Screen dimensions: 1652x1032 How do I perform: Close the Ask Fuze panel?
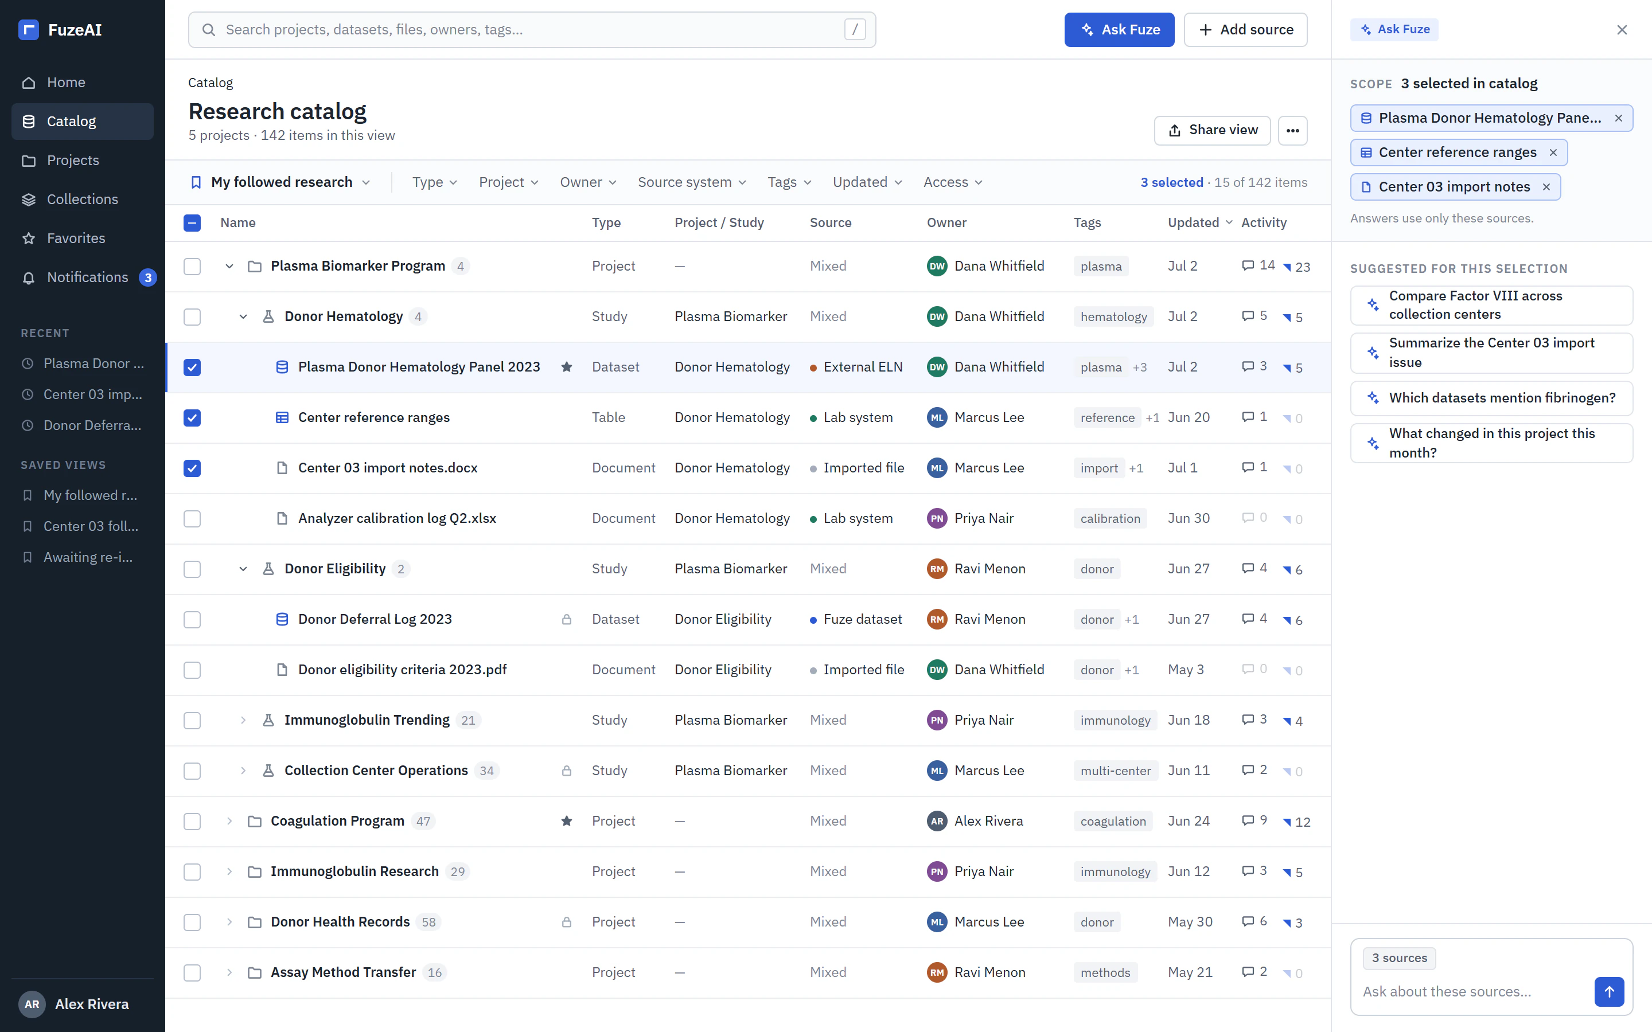coord(1622,29)
